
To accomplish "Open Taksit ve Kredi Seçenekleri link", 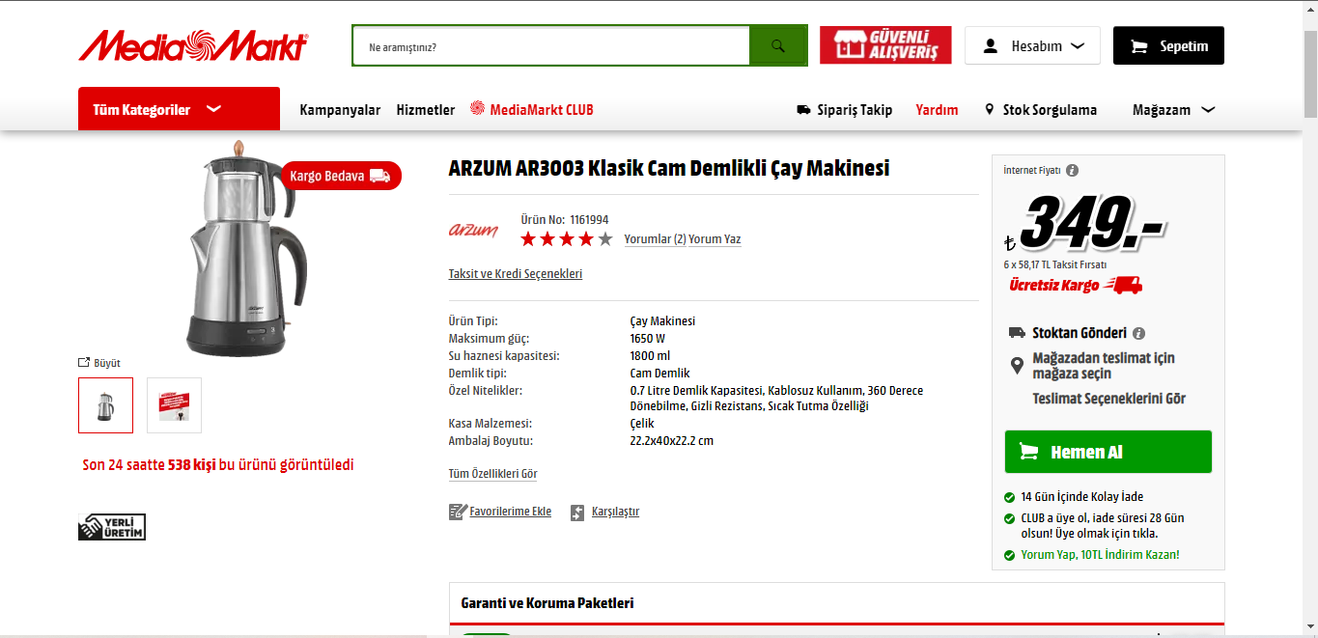I will pyautogui.click(x=516, y=274).
